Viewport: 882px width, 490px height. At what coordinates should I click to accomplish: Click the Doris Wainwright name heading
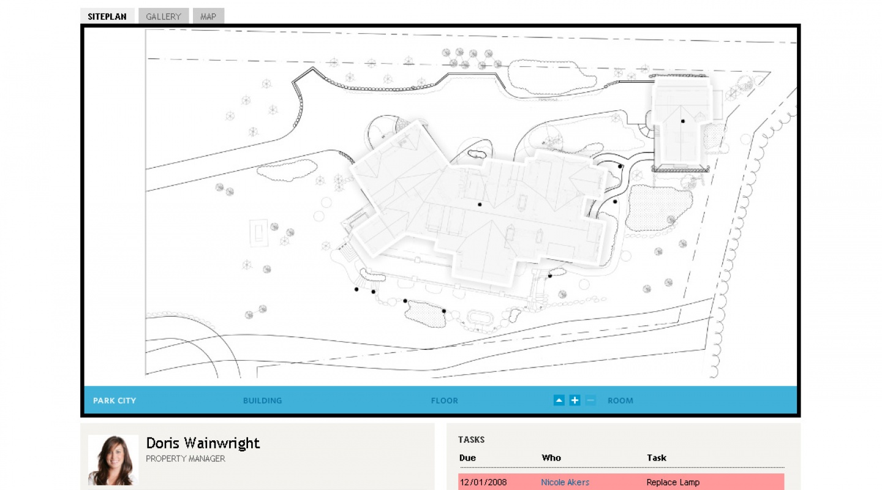pyautogui.click(x=203, y=443)
